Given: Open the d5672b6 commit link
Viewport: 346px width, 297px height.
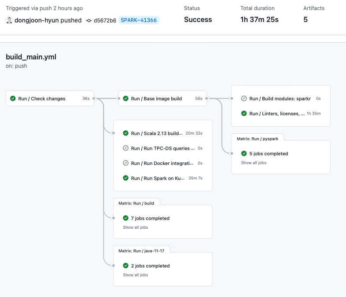Looking at the screenshot, I should pos(105,20).
